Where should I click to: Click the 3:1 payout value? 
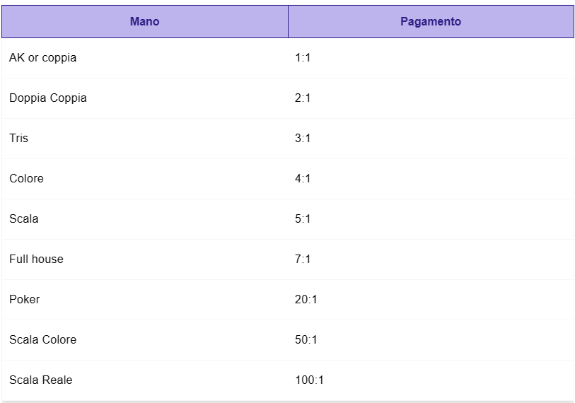tap(303, 139)
